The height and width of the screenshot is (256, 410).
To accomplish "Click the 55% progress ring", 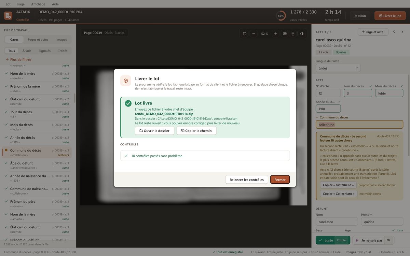I will click(281, 16).
